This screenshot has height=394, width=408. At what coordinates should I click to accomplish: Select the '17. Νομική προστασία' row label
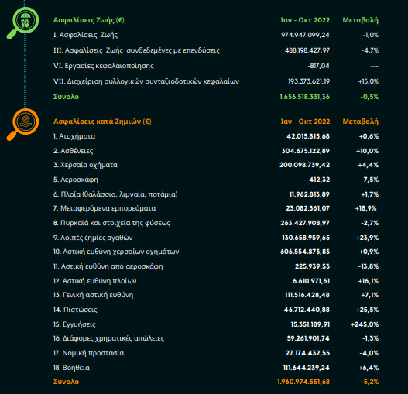(89, 353)
